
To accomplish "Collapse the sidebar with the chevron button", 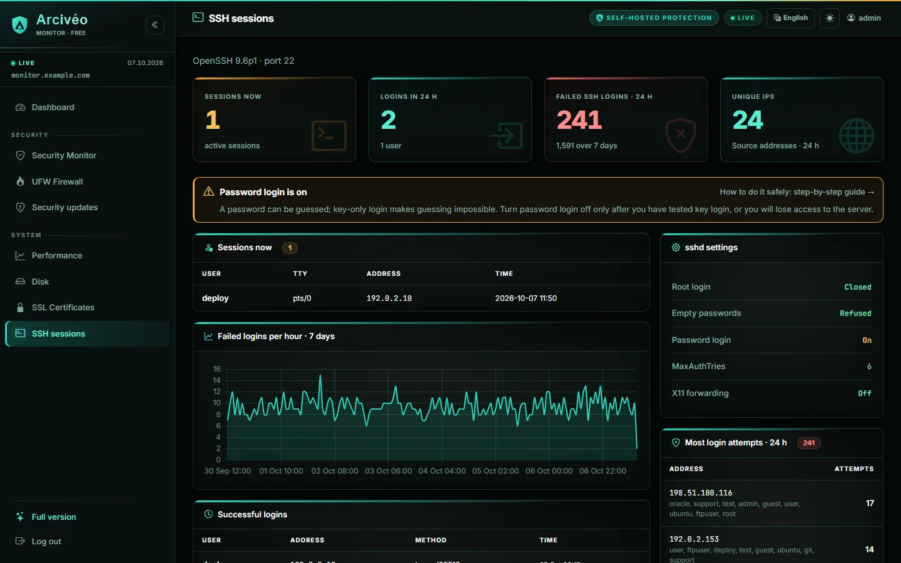I will [x=155, y=25].
